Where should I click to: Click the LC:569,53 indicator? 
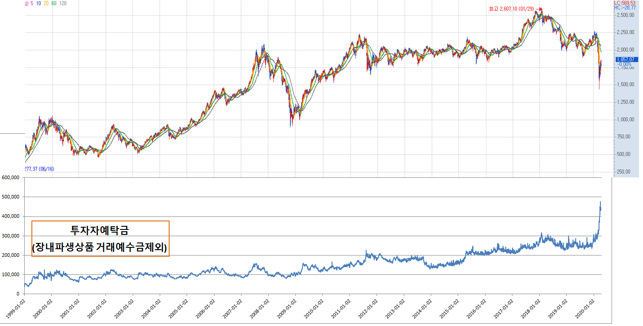[625, 3]
